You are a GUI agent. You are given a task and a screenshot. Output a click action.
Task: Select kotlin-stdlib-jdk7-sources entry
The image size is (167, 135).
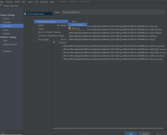[x=114, y=49]
